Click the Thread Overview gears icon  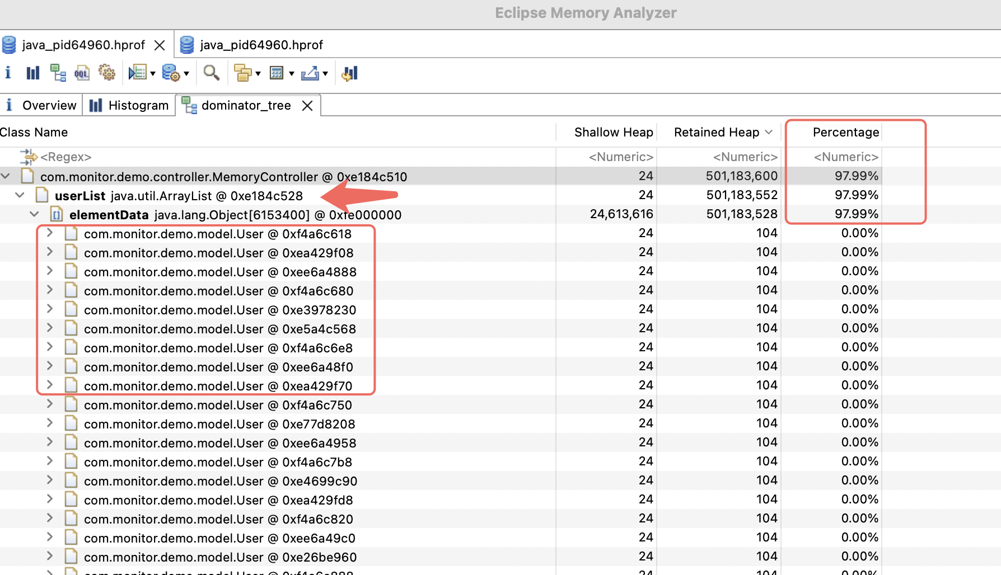point(106,73)
